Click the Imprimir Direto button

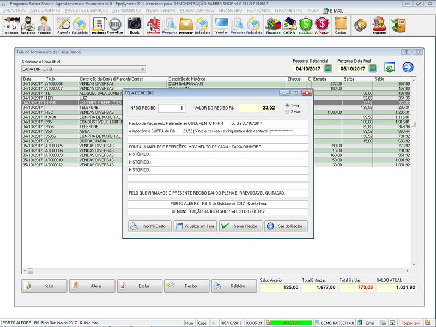click(x=149, y=226)
